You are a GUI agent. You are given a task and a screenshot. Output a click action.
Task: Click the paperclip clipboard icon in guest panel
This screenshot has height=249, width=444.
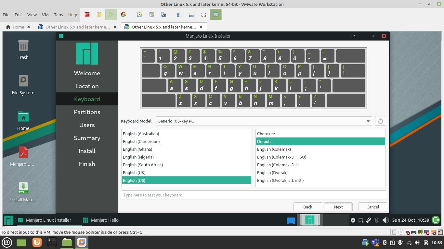point(369,220)
